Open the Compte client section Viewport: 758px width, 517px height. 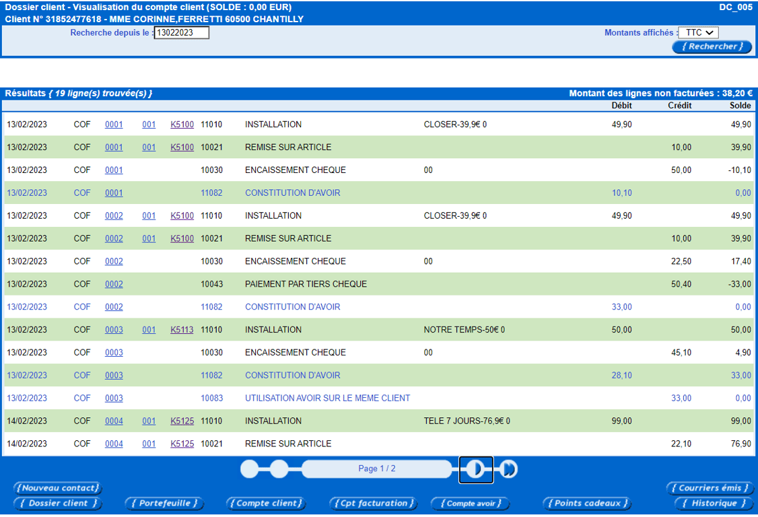(266, 503)
